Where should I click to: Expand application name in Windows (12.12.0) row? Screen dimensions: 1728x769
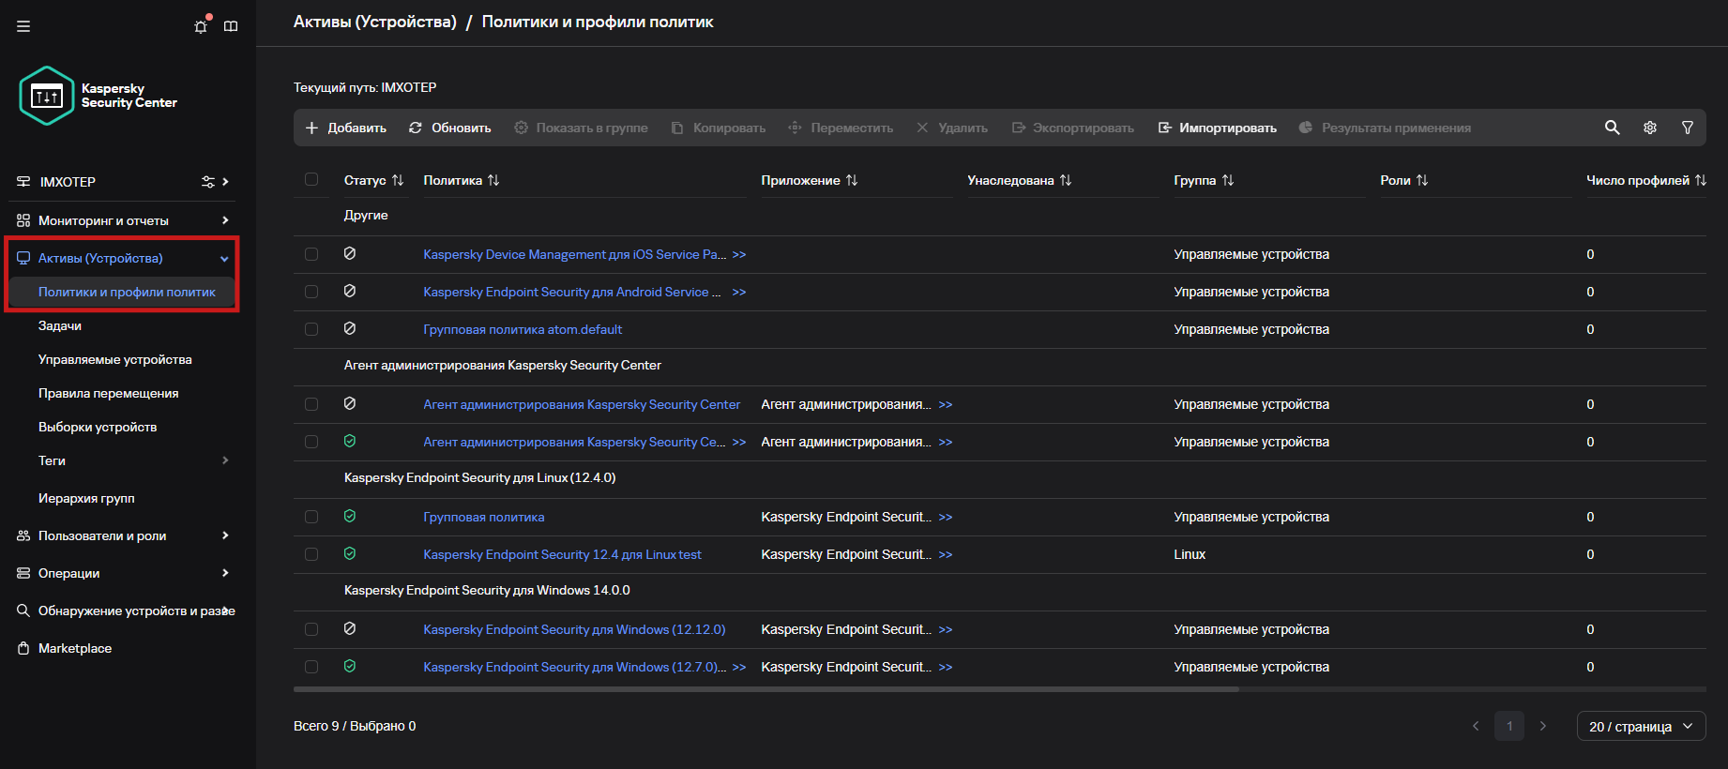point(946,629)
